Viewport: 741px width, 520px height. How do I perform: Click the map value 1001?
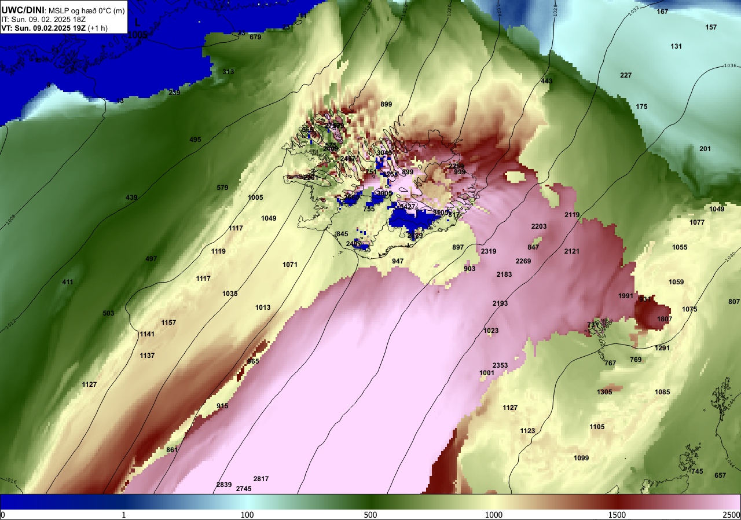487,373
